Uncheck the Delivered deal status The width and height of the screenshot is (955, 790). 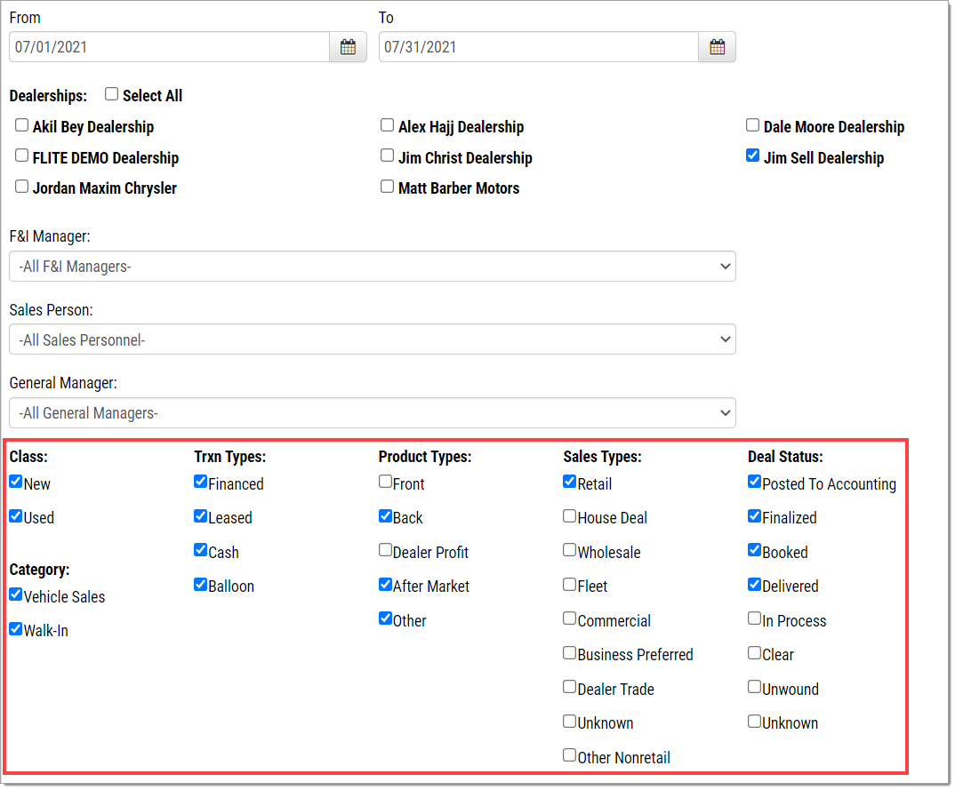pyautogui.click(x=754, y=585)
